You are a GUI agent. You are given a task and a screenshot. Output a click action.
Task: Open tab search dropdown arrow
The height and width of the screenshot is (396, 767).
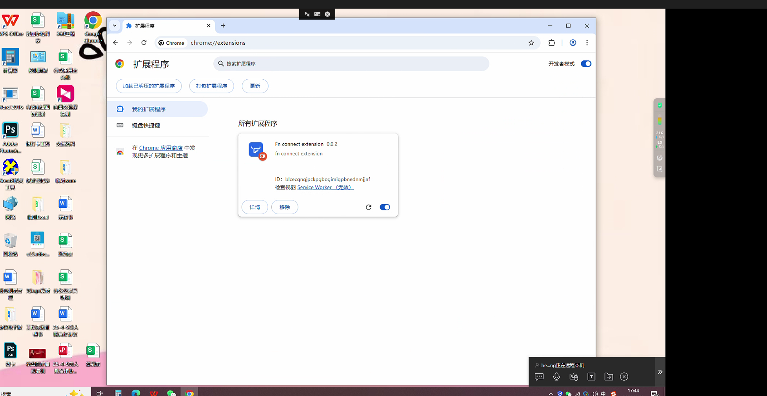click(x=115, y=26)
